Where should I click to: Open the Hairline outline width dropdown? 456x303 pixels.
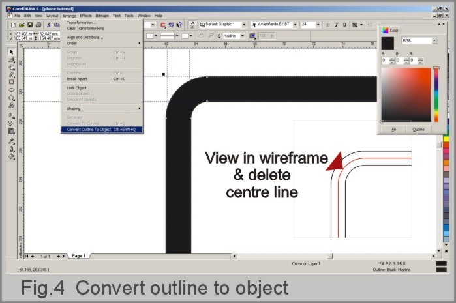pyautogui.click(x=242, y=36)
